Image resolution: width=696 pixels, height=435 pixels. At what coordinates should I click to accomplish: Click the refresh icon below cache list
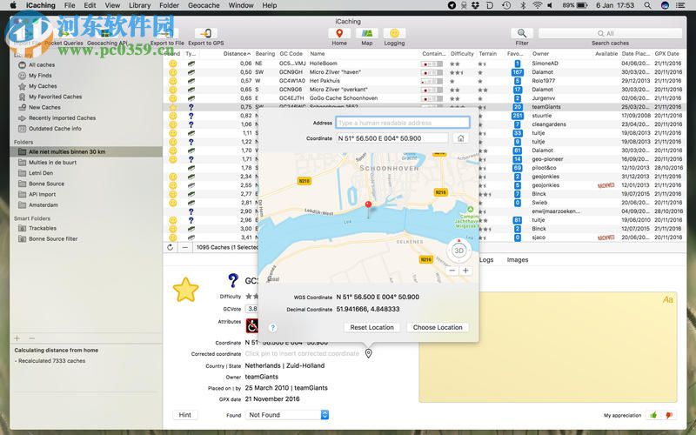click(x=170, y=247)
